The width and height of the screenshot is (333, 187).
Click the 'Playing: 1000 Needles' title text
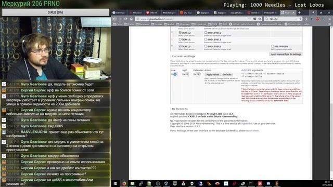pyautogui.click(x=274, y=5)
